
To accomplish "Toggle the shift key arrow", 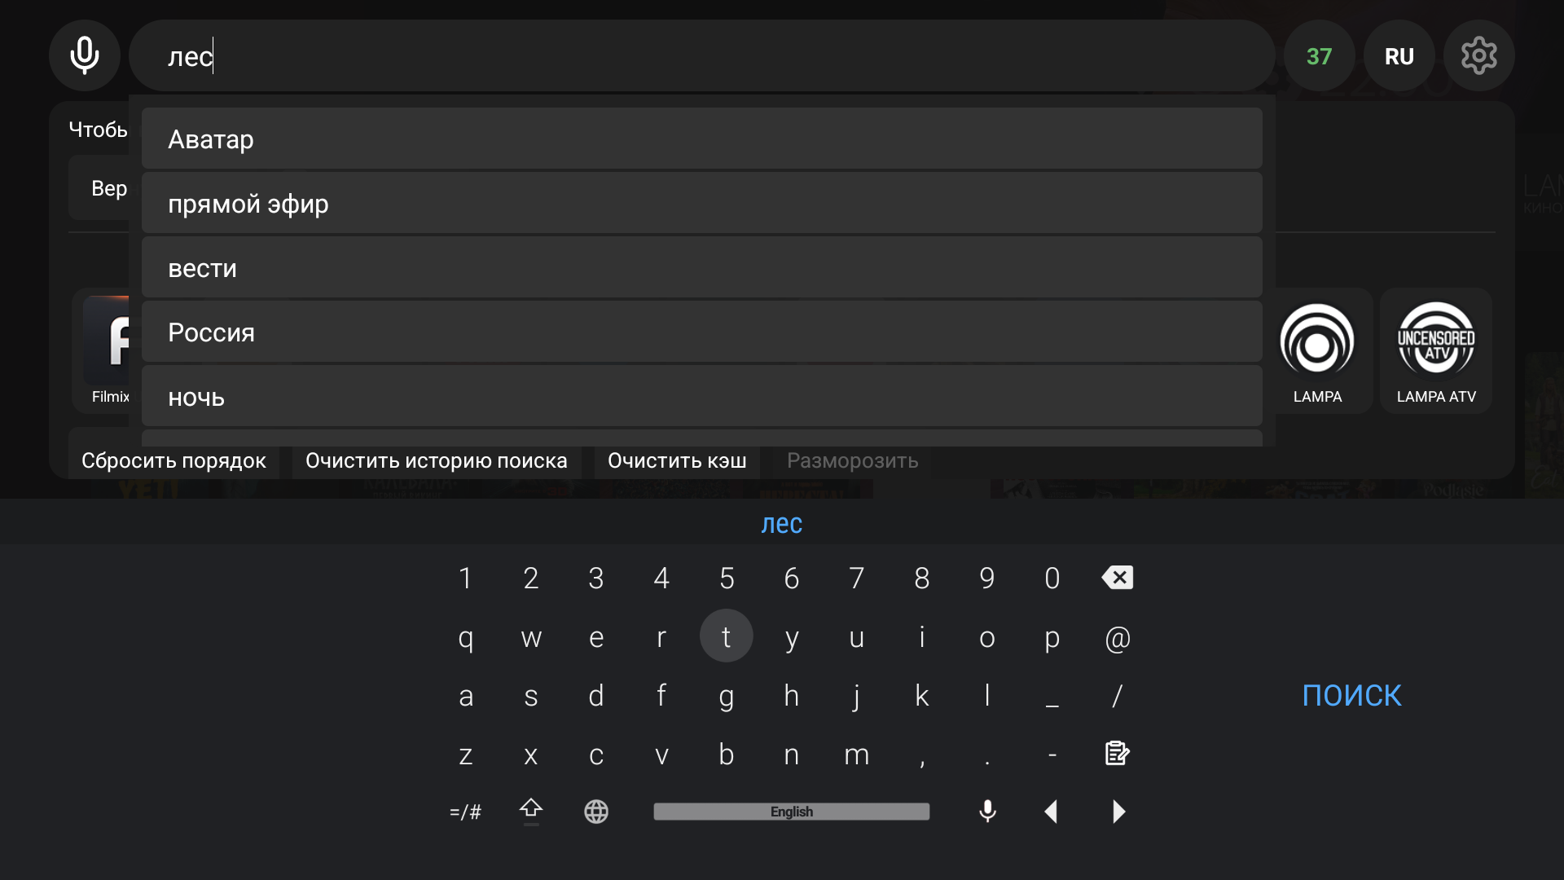I will 531,812.
